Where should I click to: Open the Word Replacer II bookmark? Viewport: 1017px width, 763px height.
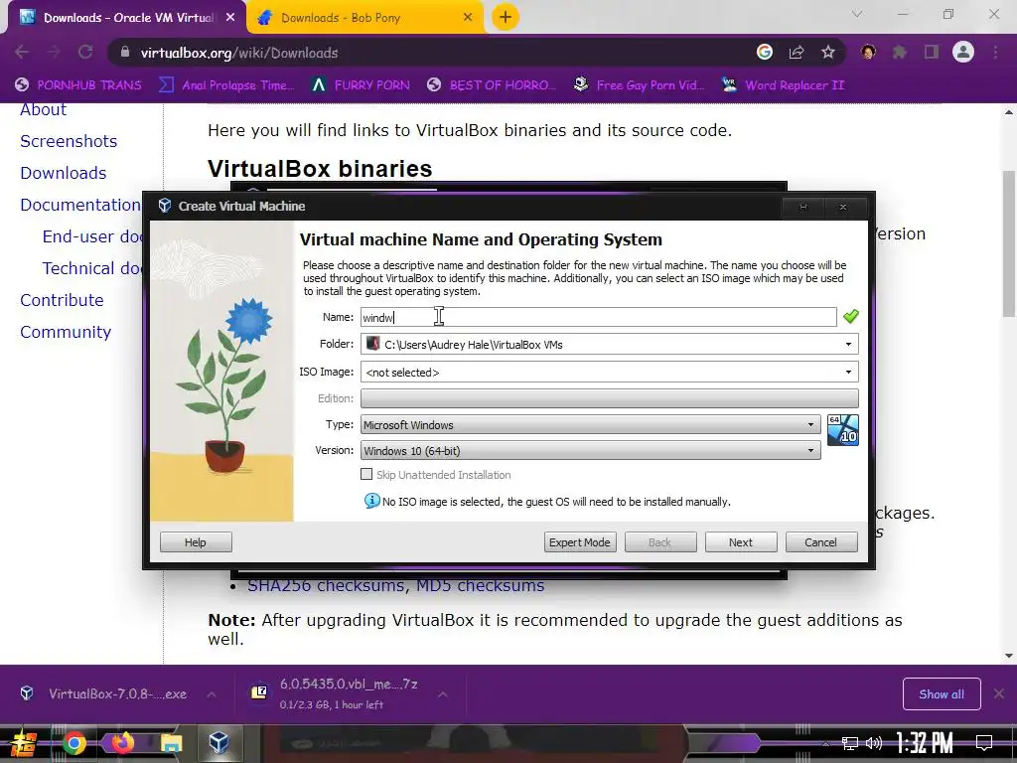tap(784, 85)
